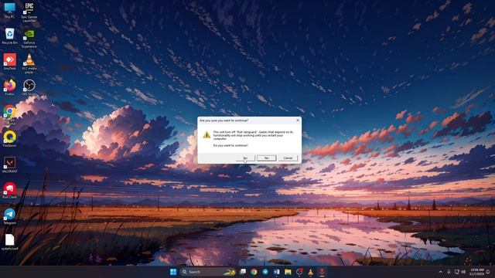495x278 pixels.
Task: Cancel the Riot Vanguard confirmation dialog
Action: tap(288, 158)
